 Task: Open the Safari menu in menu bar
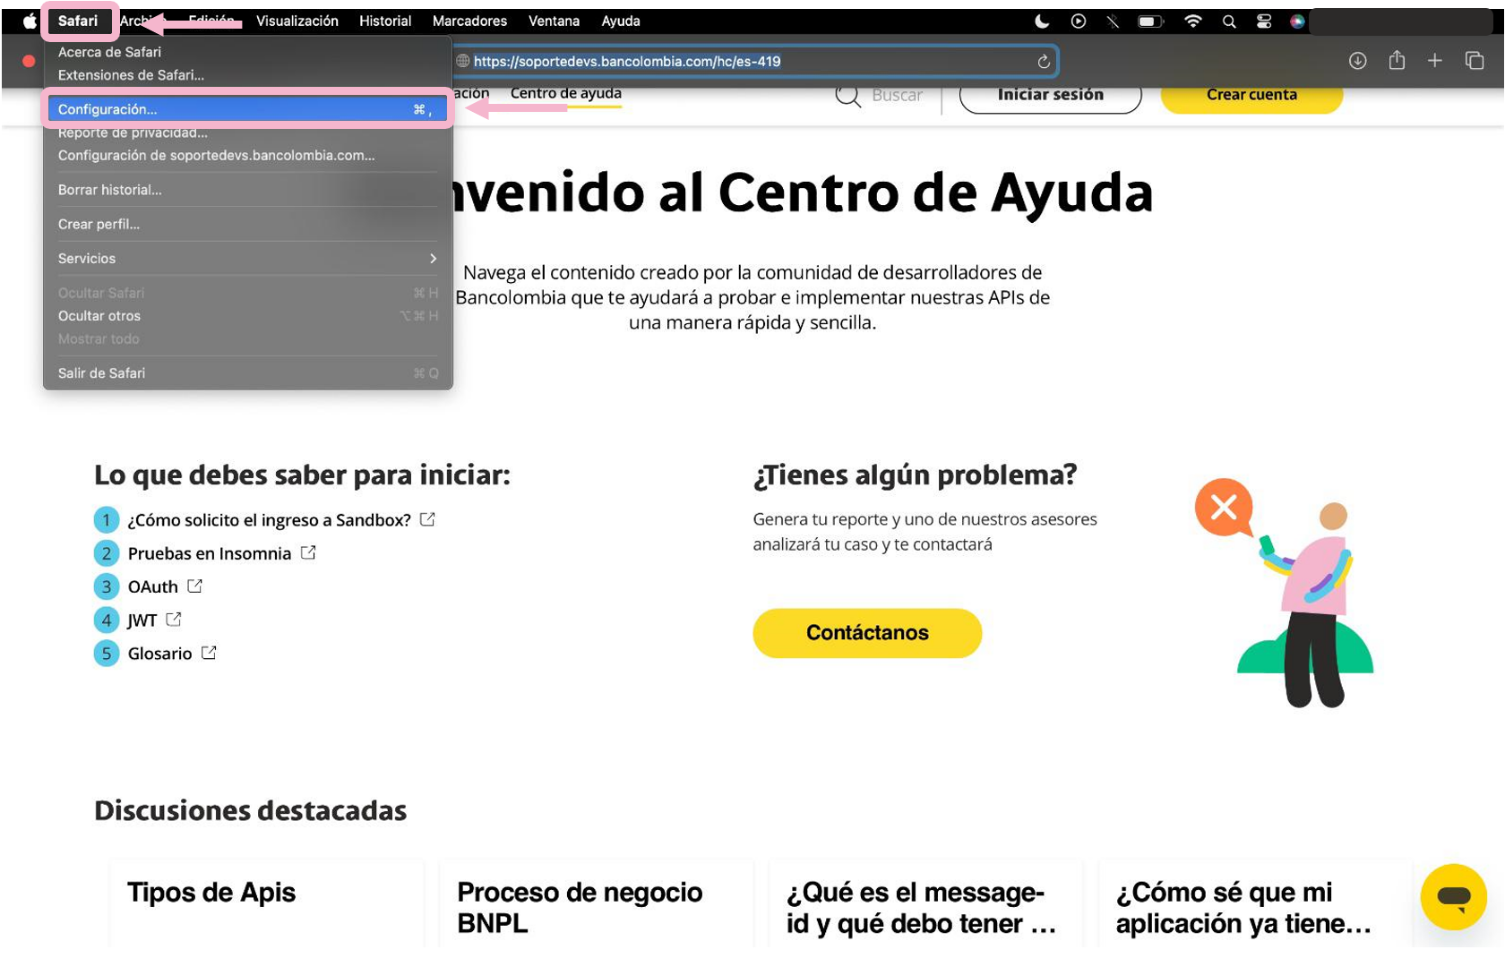(x=78, y=21)
